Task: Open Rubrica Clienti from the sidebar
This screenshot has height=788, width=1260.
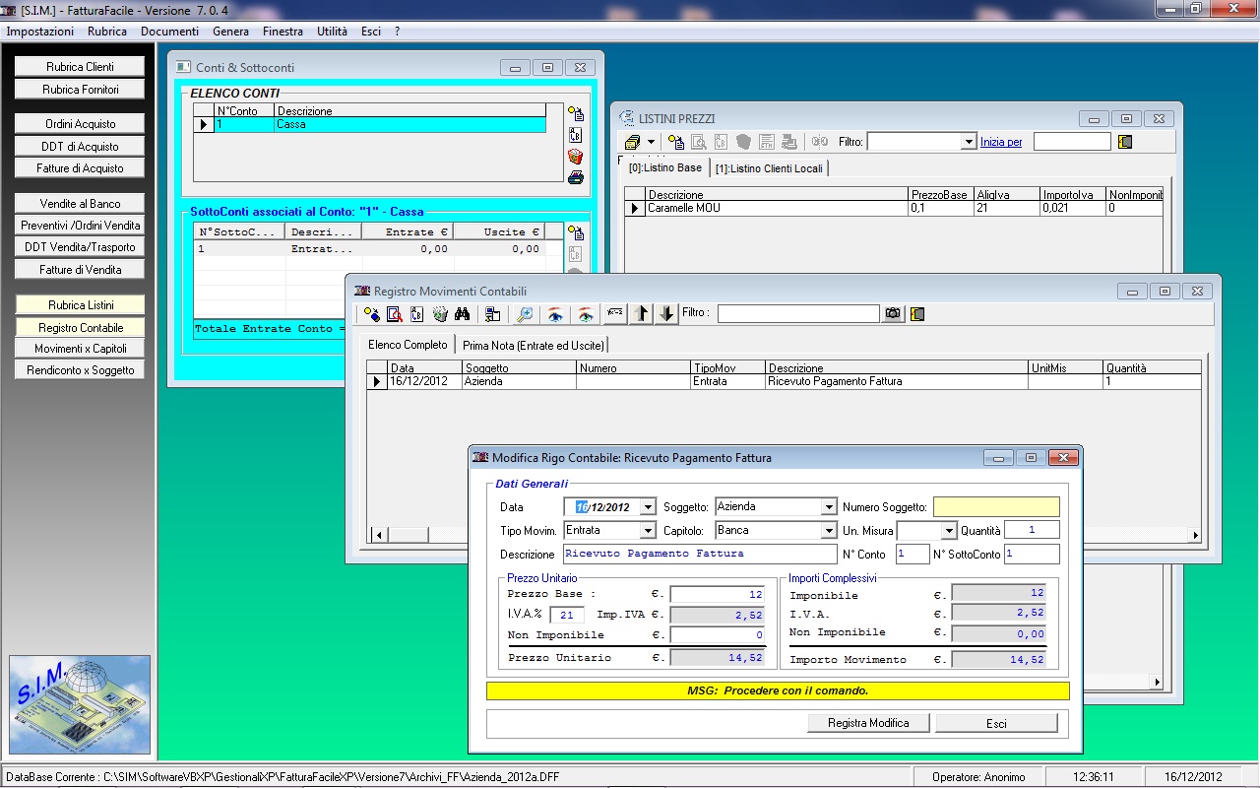Action: [x=80, y=67]
